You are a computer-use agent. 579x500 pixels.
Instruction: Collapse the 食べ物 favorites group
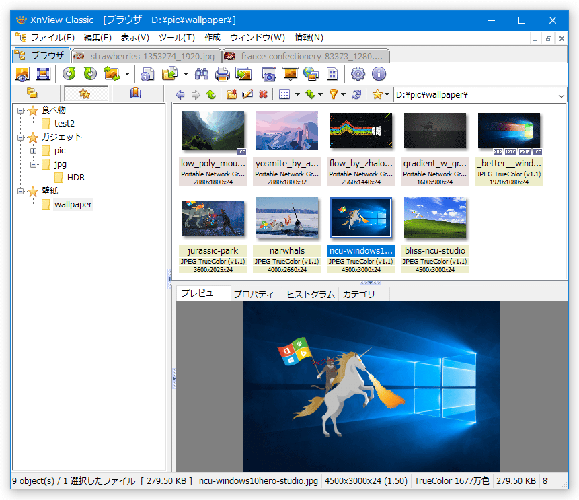point(21,110)
